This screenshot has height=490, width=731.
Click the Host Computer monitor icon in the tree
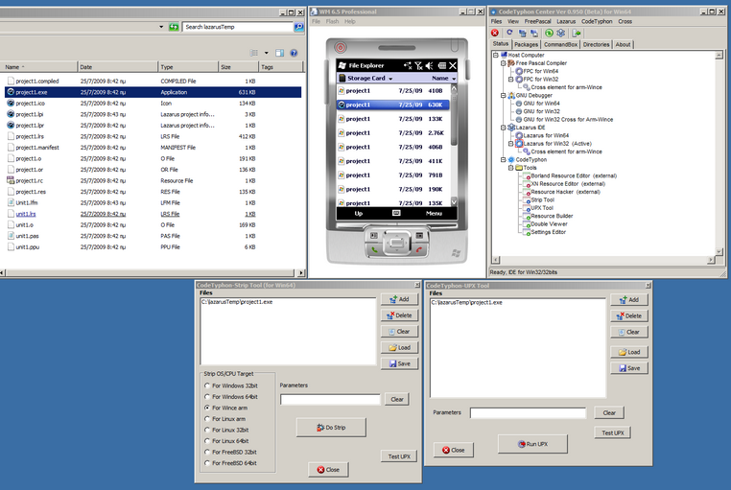pyautogui.click(x=504, y=55)
